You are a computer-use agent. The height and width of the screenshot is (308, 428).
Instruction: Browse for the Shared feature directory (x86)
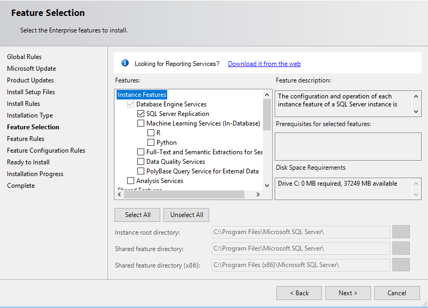401,264
